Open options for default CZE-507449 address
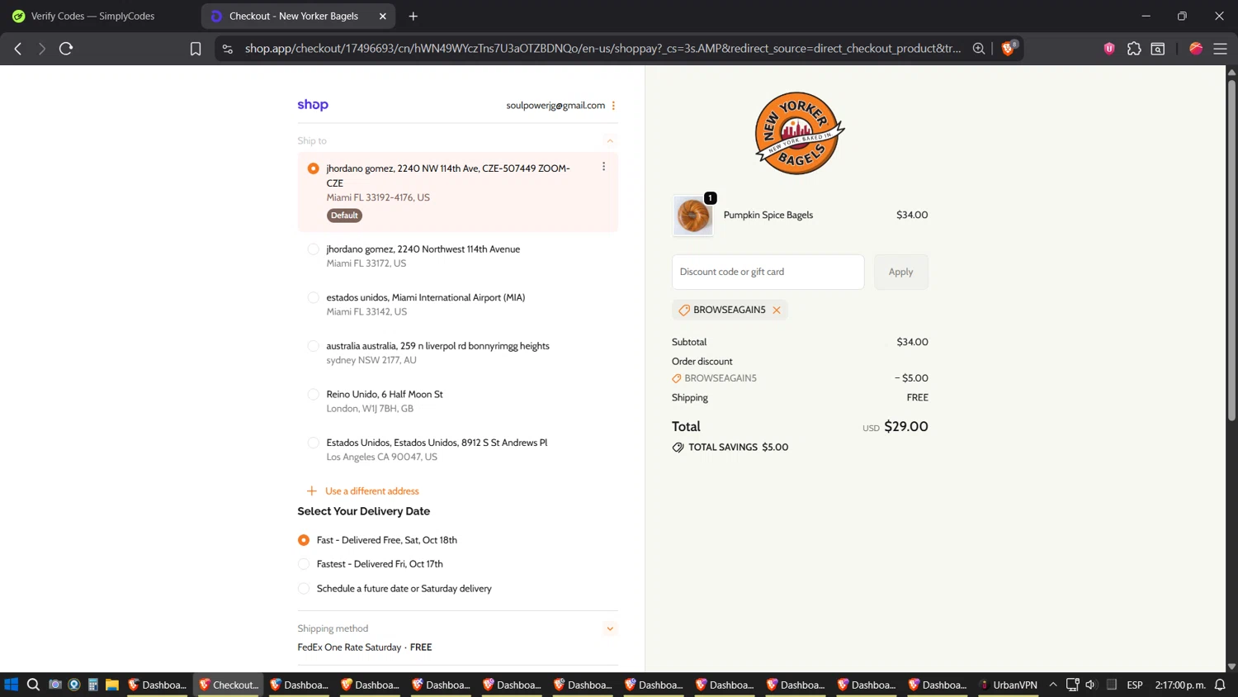The image size is (1238, 697). point(603,167)
